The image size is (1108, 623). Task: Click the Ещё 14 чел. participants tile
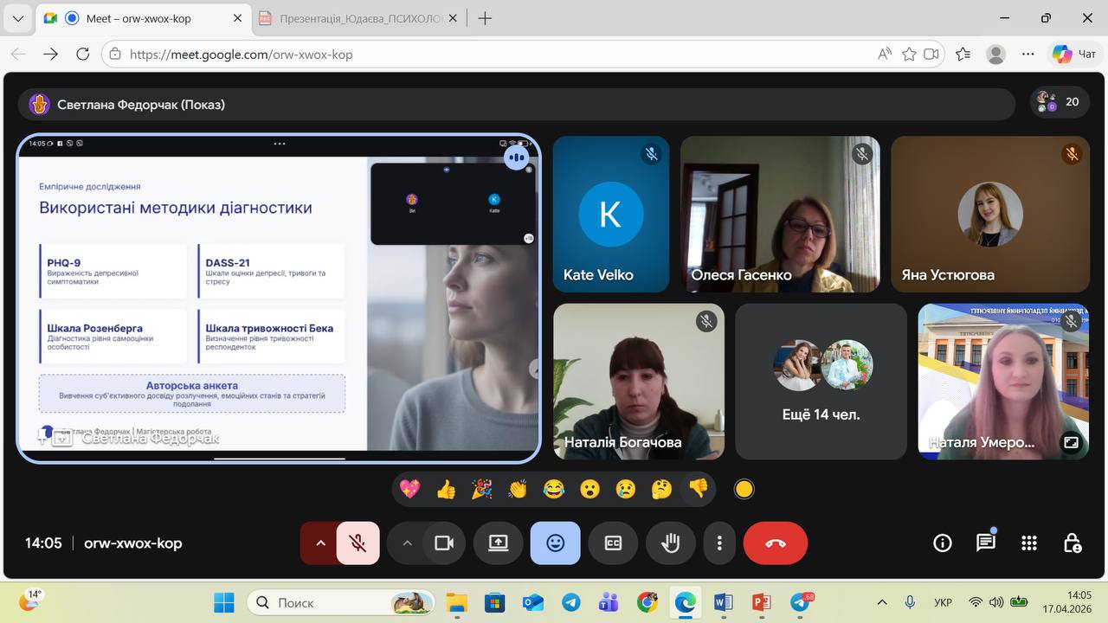click(821, 381)
